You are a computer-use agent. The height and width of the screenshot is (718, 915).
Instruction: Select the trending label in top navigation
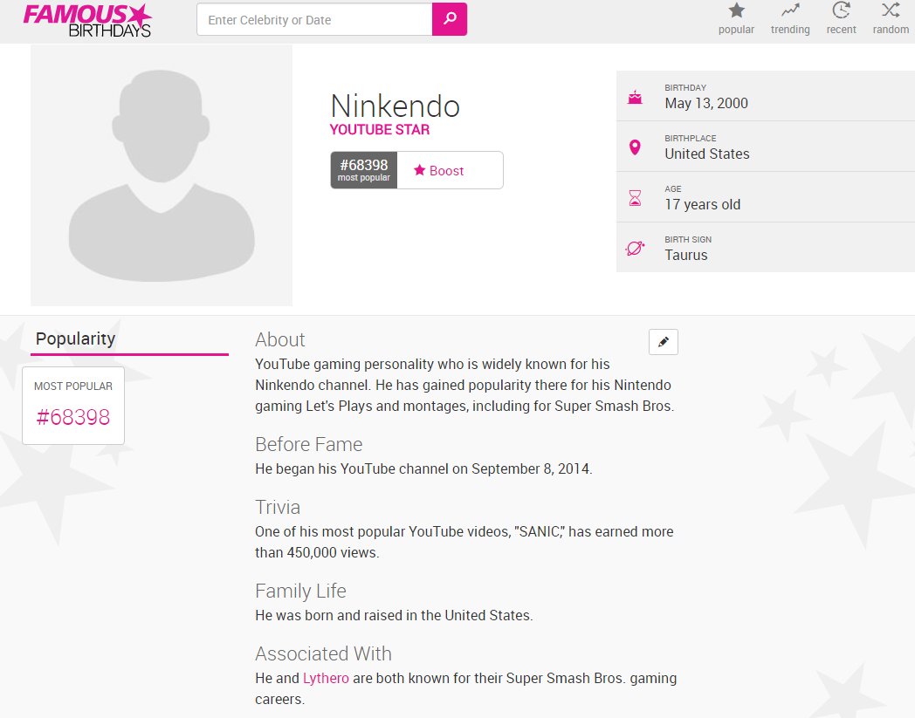(790, 29)
